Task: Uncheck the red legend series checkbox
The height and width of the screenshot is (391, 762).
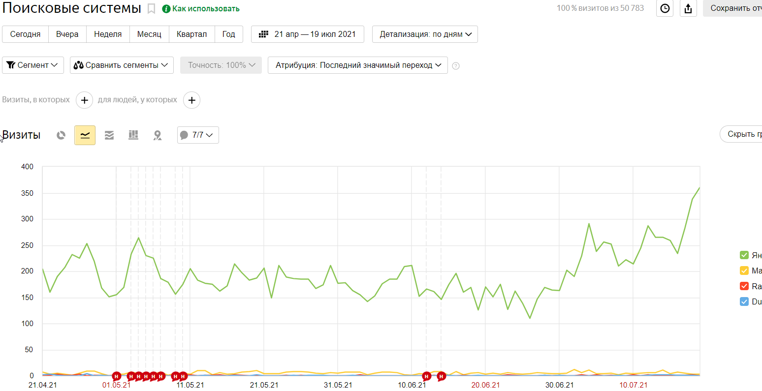Action: coord(744,286)
